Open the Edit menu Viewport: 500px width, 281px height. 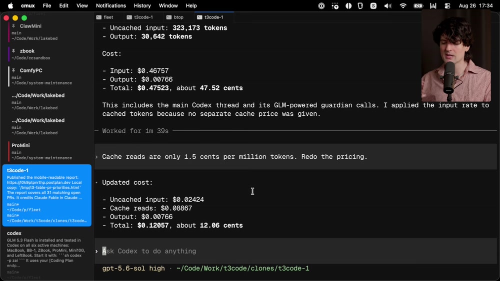pos(64,5)
